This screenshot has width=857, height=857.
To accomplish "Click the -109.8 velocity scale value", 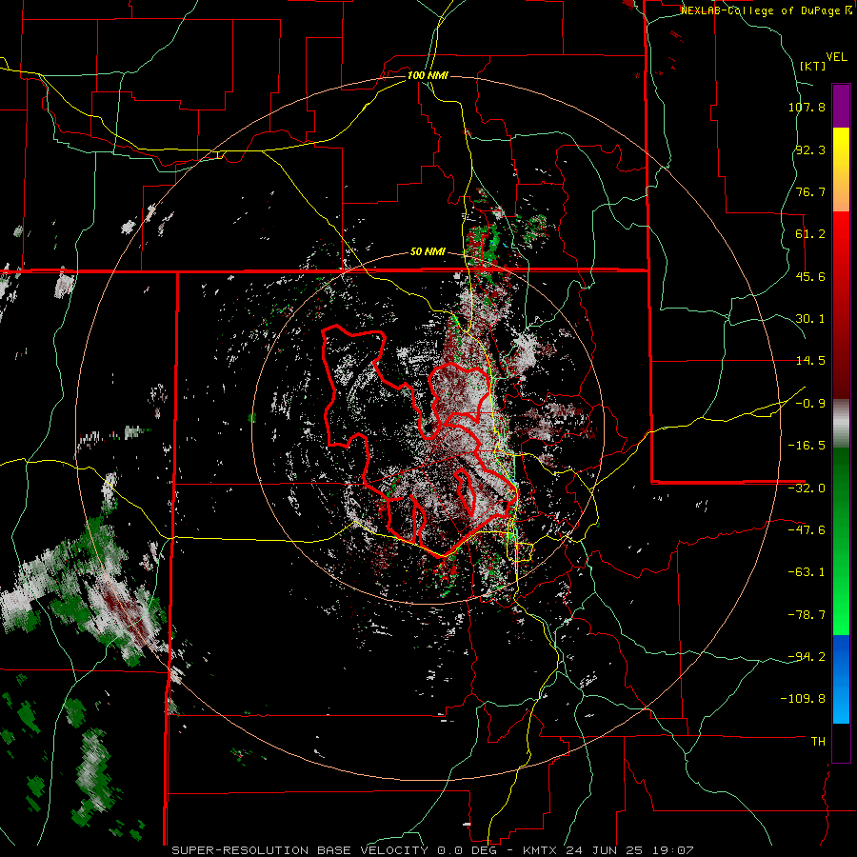I will (803, 699).
